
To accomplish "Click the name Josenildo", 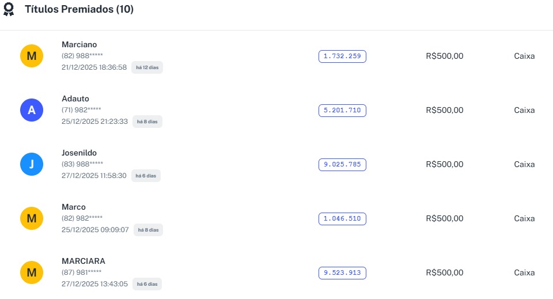I will (79, 153).
